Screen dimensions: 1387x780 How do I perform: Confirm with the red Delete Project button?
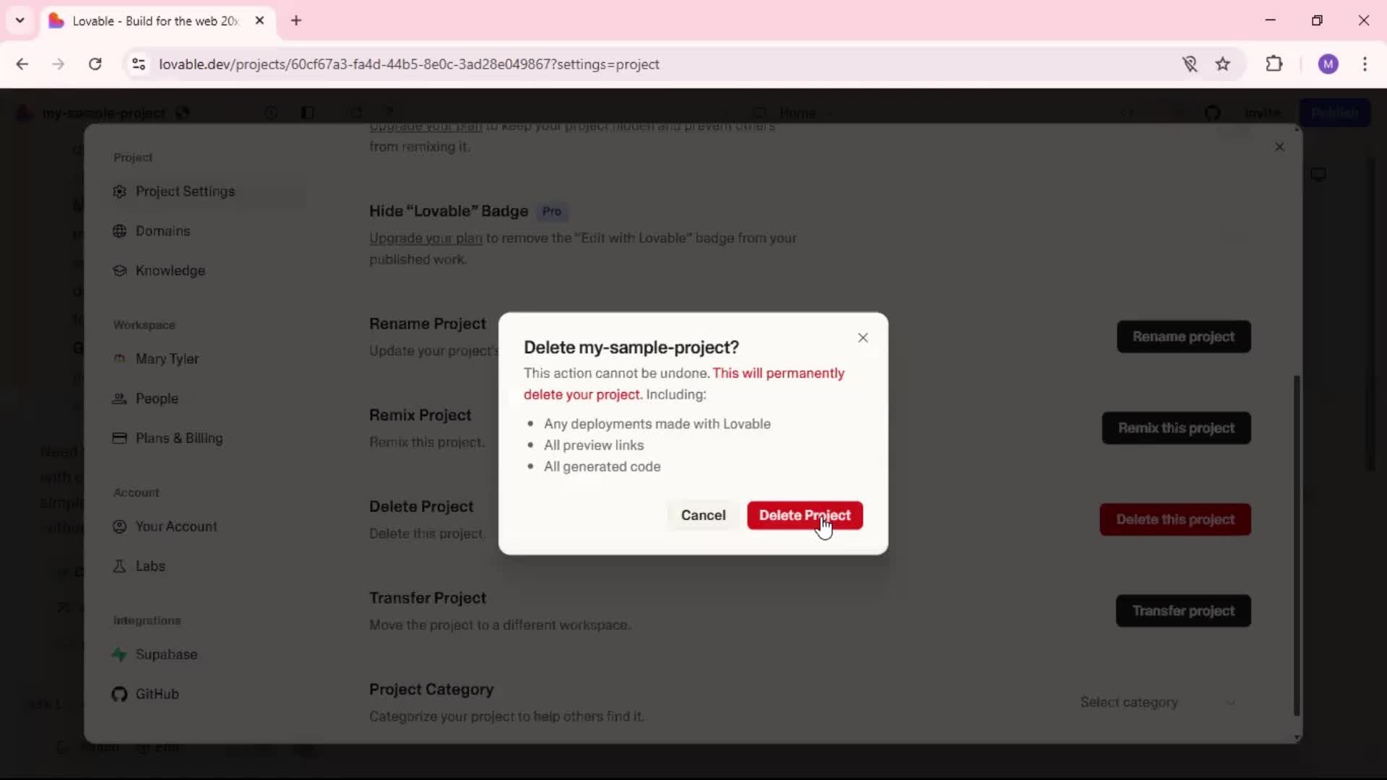tap(805, 515)
